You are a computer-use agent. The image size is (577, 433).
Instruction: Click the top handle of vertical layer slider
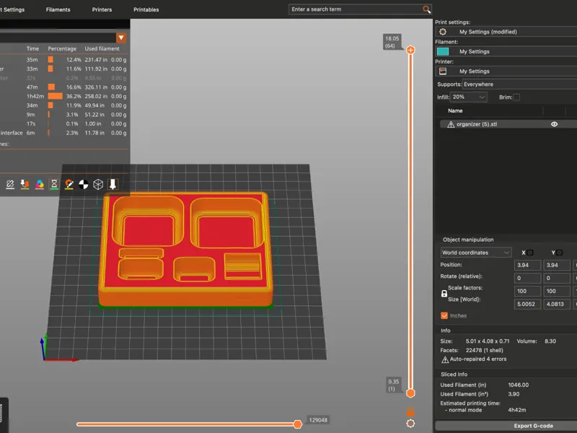click(410, 50)
